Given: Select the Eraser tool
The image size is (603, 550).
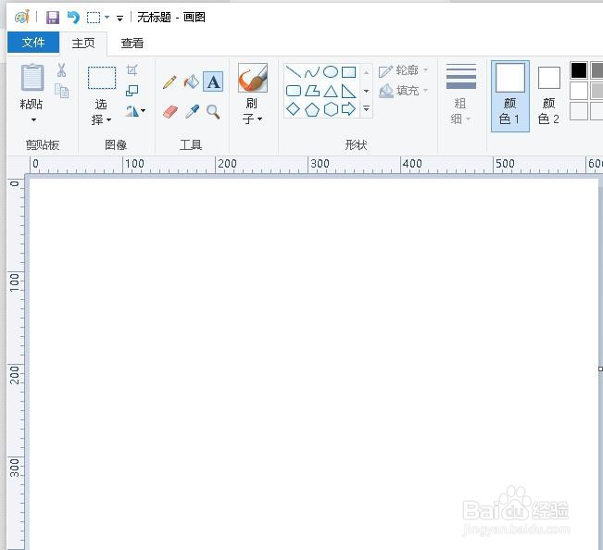Looking at the screenshot, I should point(170,112).
